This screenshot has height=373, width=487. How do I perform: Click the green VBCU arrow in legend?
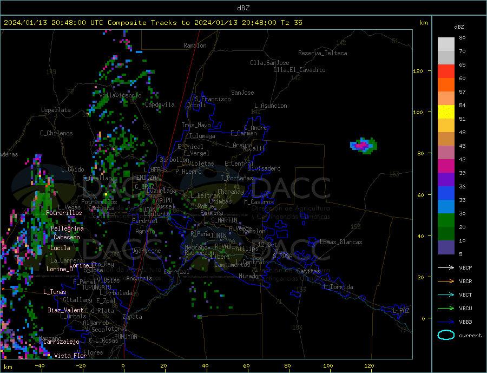coord(446,309)
